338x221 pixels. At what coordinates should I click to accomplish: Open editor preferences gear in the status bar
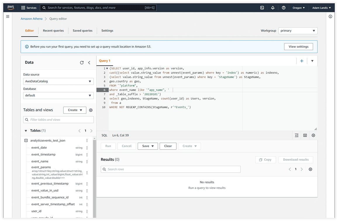point(313,136)
